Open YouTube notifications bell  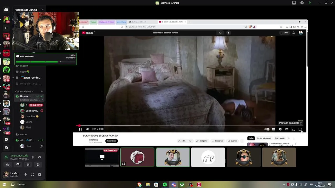tap(293, 33)
